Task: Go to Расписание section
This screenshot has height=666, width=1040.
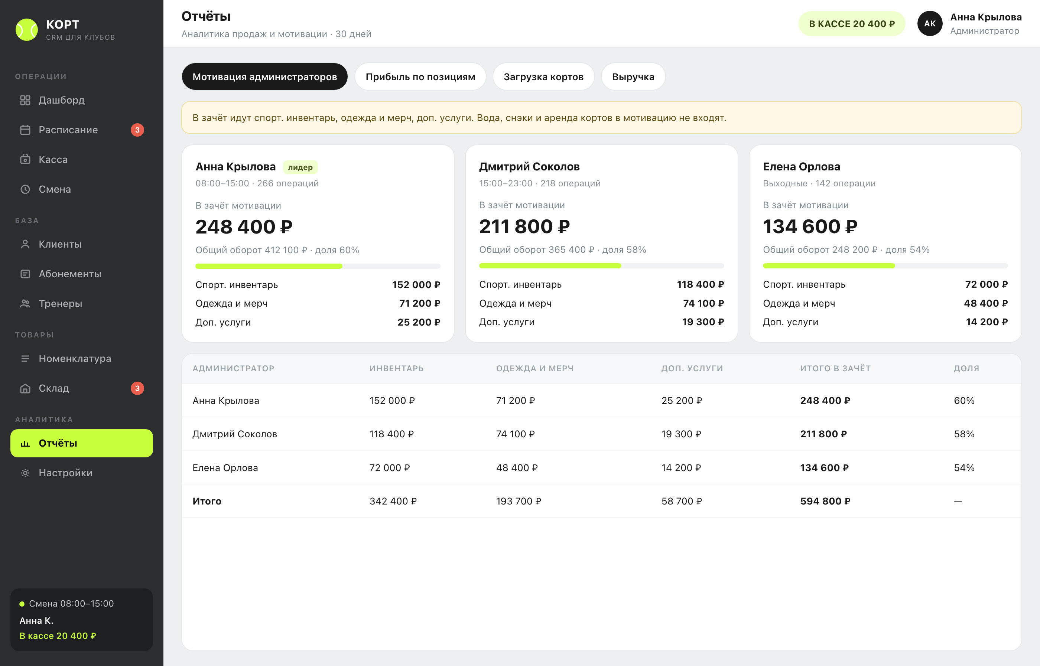Action: (81, 130)
